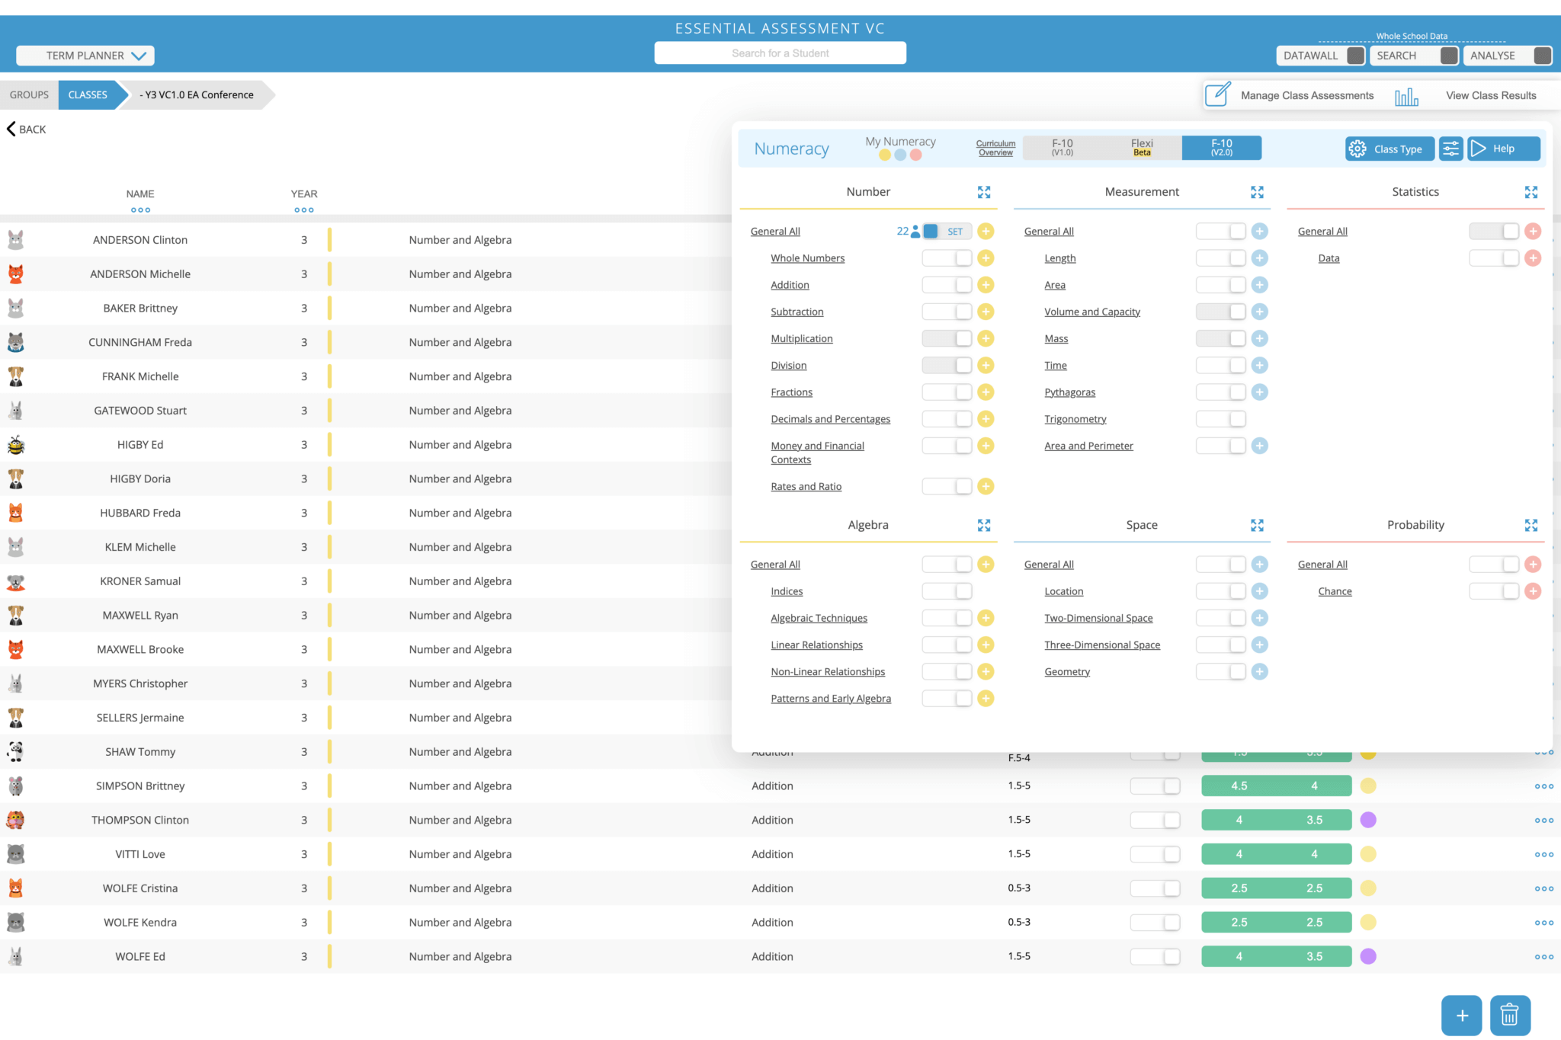
Task: Open the Decimals and Percentages link
Action: (830, 419)
